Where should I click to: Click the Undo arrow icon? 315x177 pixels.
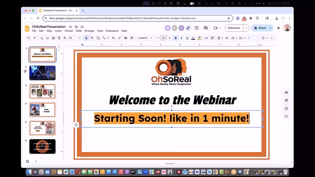coord(42,38)
